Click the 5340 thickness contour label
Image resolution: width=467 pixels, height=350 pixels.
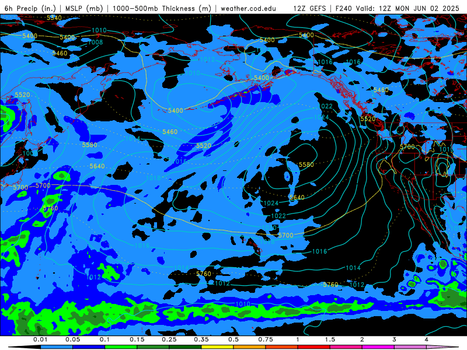(x=54, y=18)
